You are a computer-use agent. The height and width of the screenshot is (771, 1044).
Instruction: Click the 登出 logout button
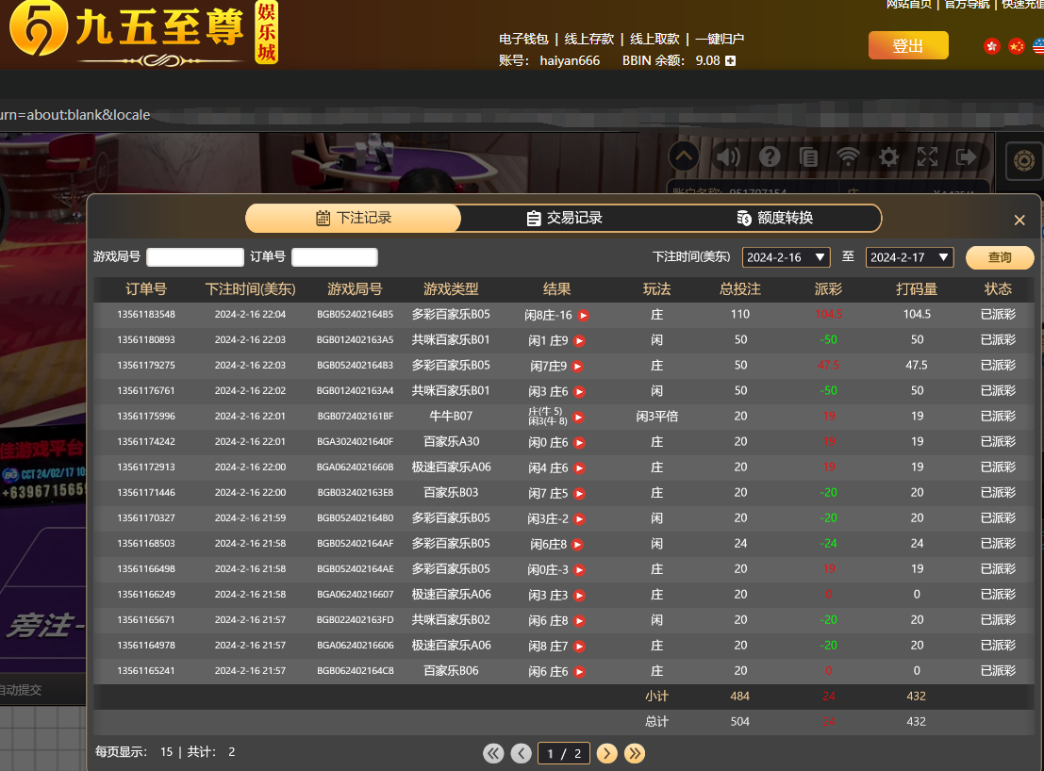click(x=908, y=45)
